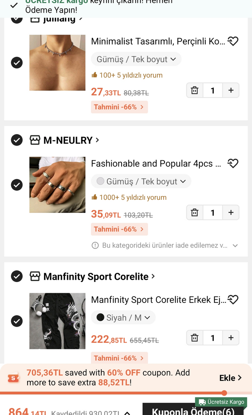Screen dimensions: 252x415
Task: Deselect the M-NEULRY store checkbox
Action: 17,140
